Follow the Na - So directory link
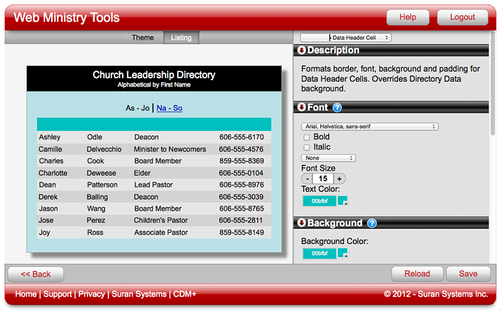Viewport: 501px width, 310px height. click(169, 108)
